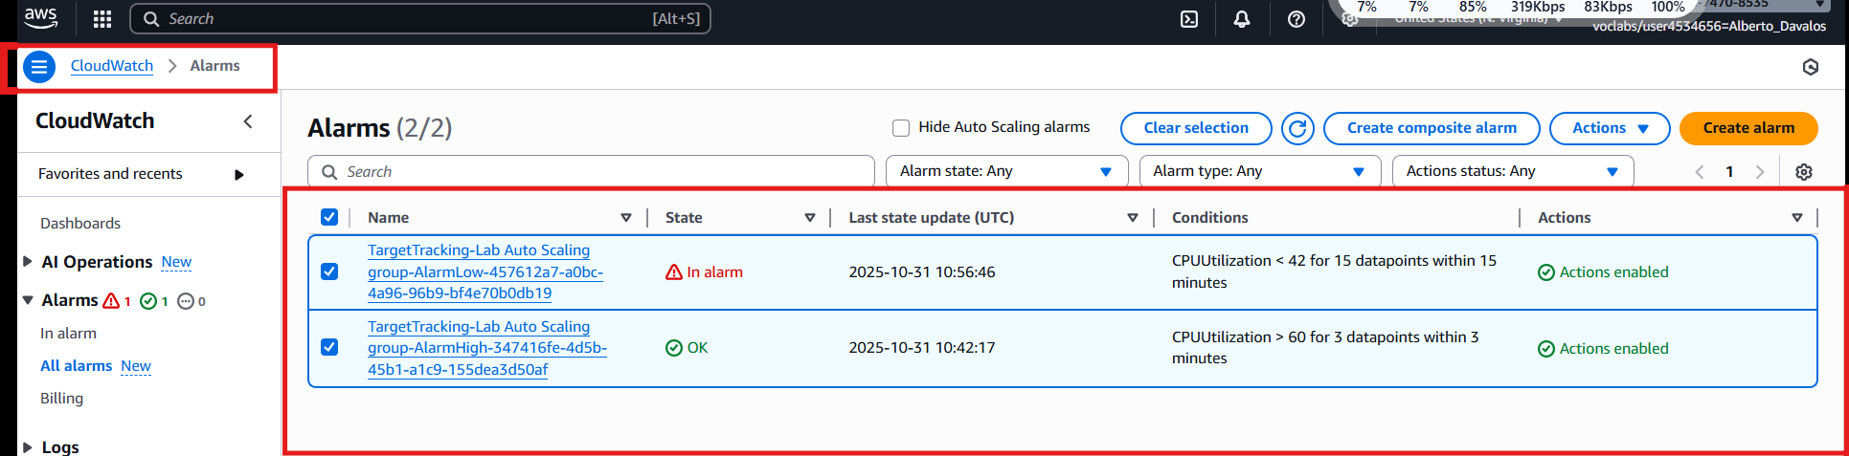Refresh the alarms list
1849x456 pixels.
pos(1297,128)
